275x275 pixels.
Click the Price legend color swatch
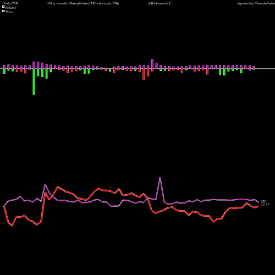(3, 12)
